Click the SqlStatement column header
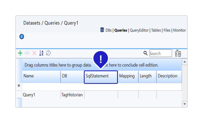The width and height of the screenshot is (203, 123). click(101, 77)
